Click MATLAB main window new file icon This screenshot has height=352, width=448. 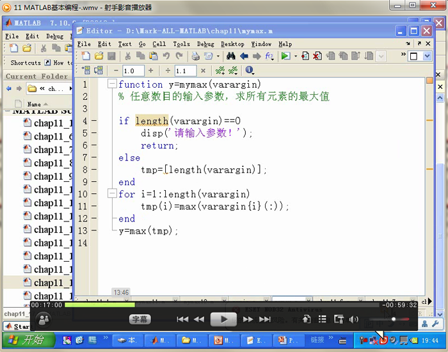pyautogui.click(x=13, y=48)
